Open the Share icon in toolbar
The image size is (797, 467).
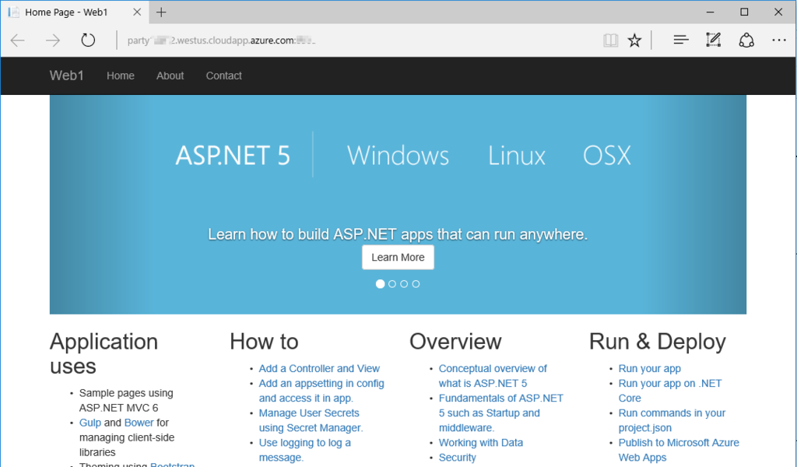[x=746, y=40]
